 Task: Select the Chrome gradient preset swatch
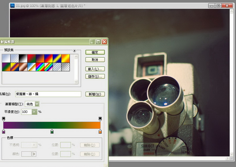[x=31, y=67]
